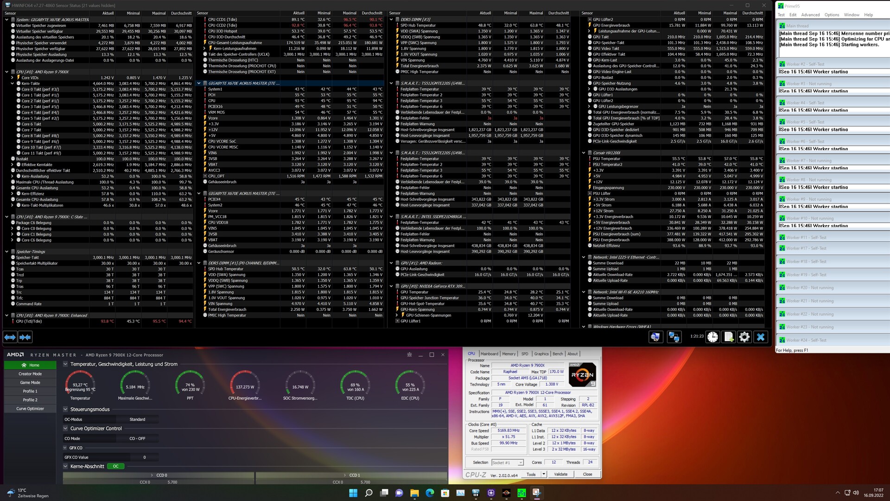This screenshot has height=501, width=890.
Task: Click Prime95 green taskbar icon
Action: [x=521, y=493]
